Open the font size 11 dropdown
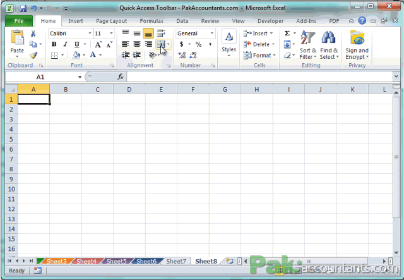404x280 pixels. [x=111, y=33]
